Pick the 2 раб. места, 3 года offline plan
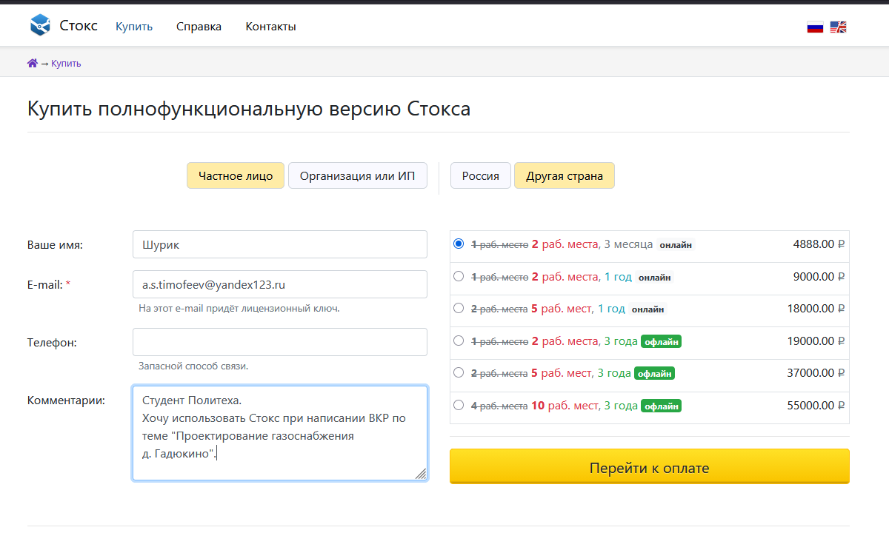Image resolution: width=889 pixels, height=533 pixels. point(459,341)
